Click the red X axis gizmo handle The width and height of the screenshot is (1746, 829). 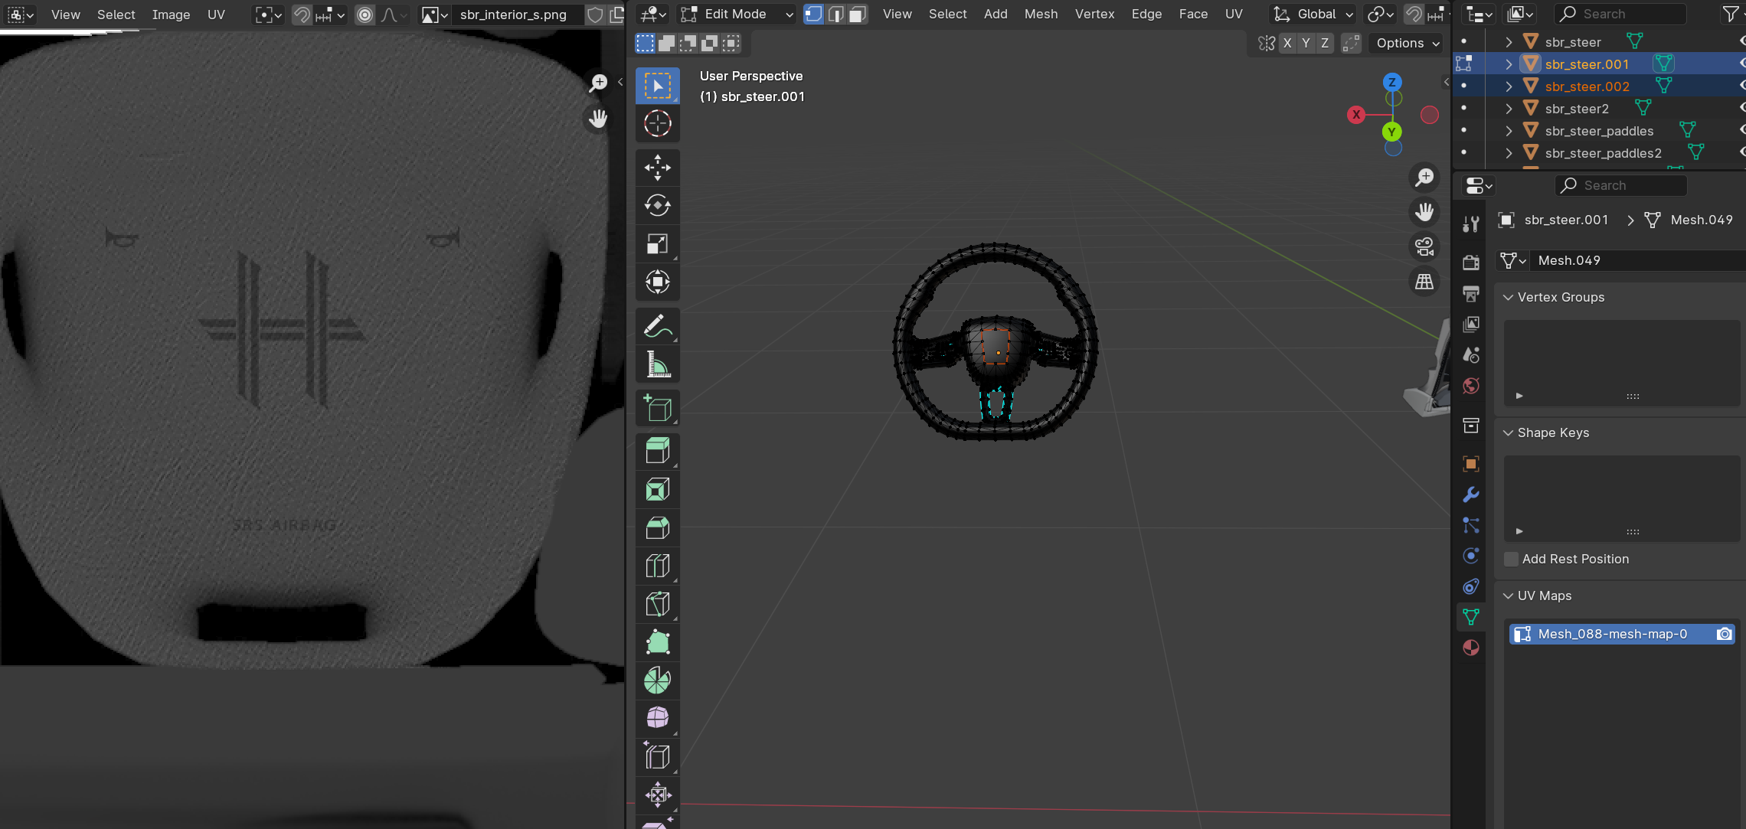1356,115
